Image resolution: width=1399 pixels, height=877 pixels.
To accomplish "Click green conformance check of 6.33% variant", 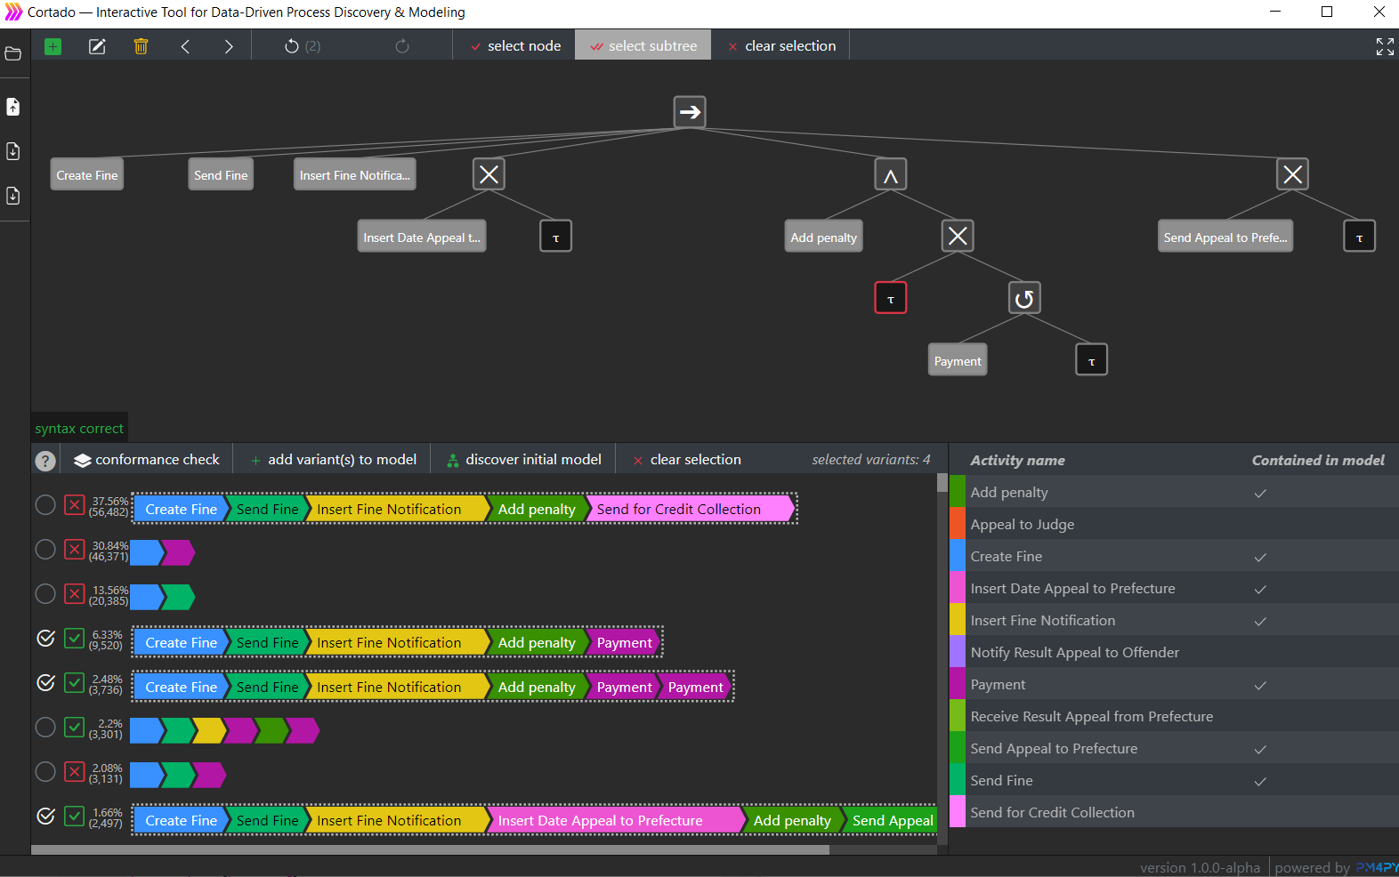I will pos(75,639).
